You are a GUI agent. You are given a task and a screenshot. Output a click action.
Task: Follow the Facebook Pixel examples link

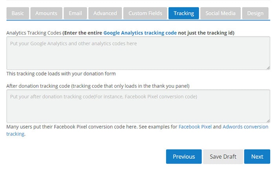click(195, 127)
